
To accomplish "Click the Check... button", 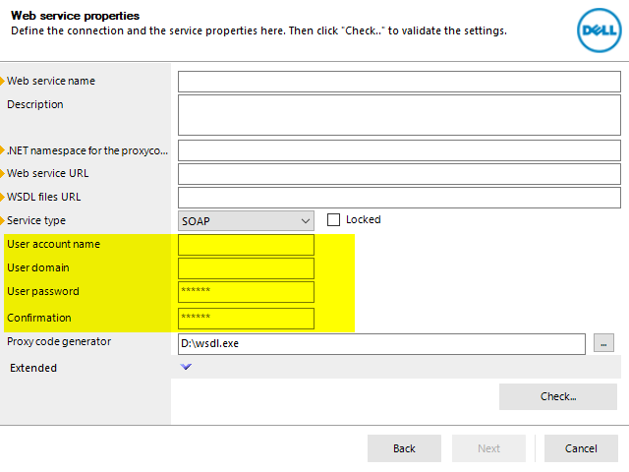I will click(558, 396).
